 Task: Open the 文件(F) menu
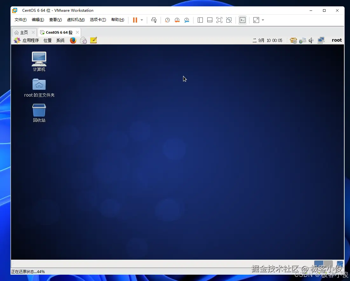(21, 20)
